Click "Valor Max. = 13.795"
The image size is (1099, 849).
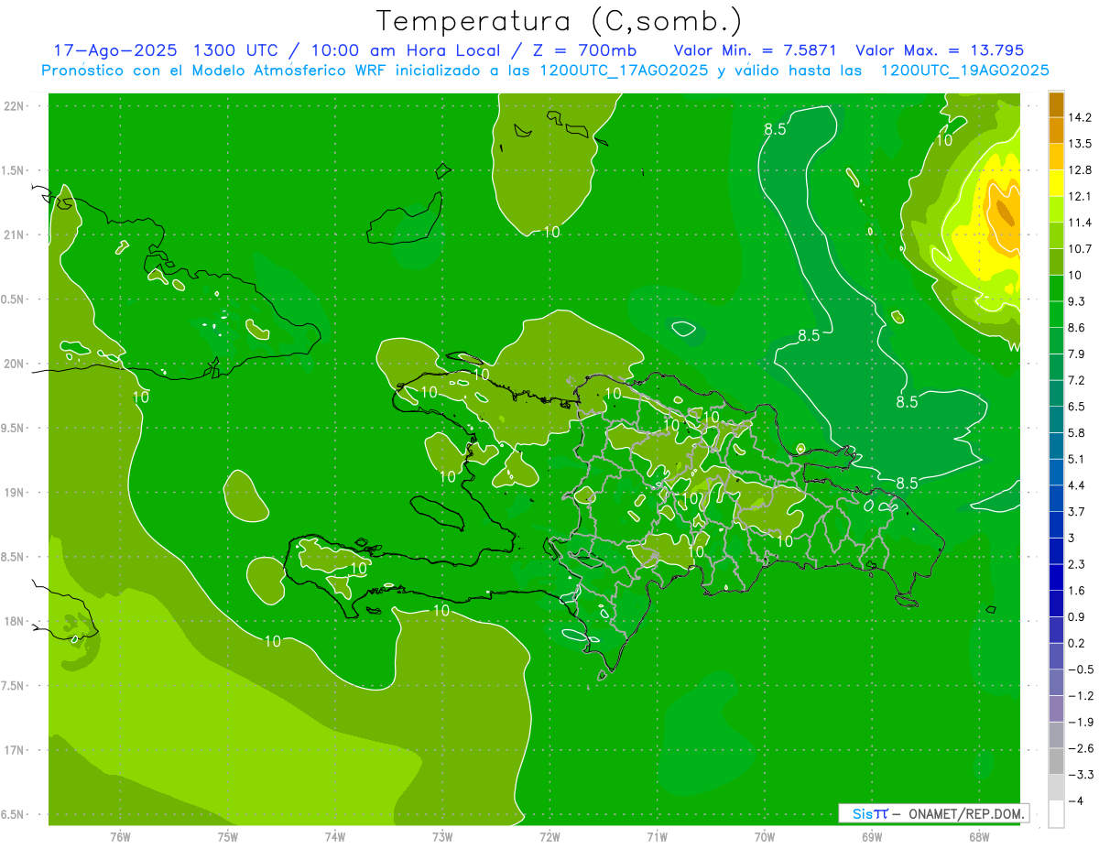click(x=940, y=50)
